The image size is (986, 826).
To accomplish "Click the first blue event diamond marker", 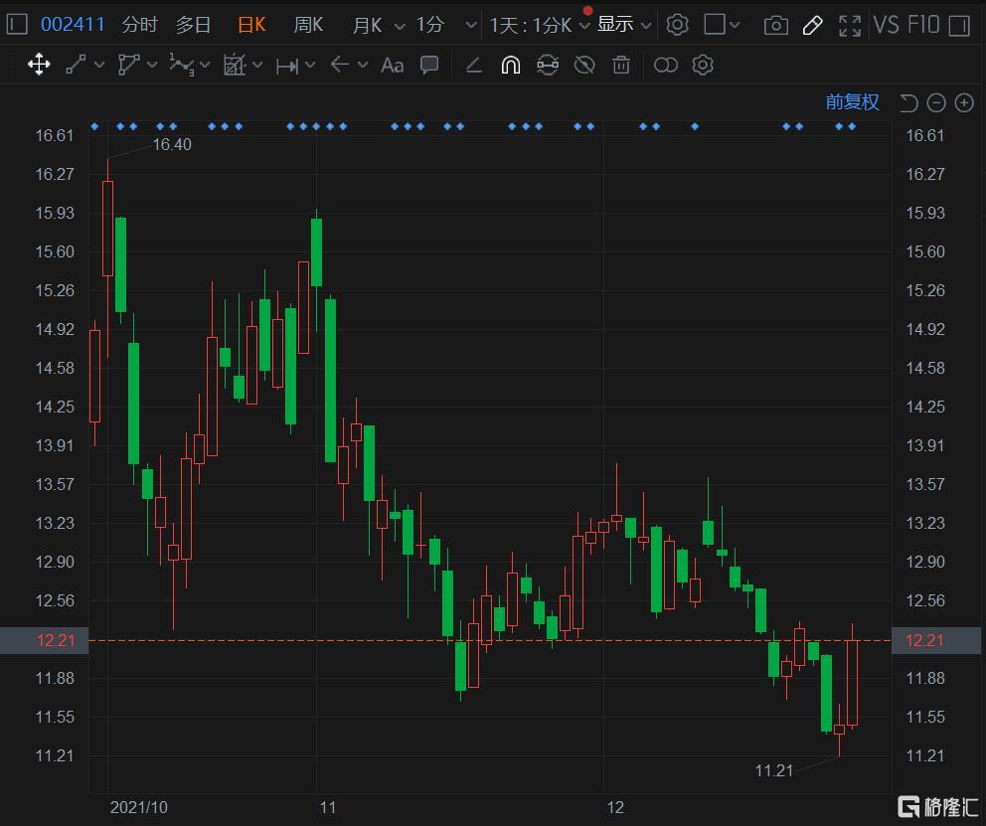I will 94,126.
